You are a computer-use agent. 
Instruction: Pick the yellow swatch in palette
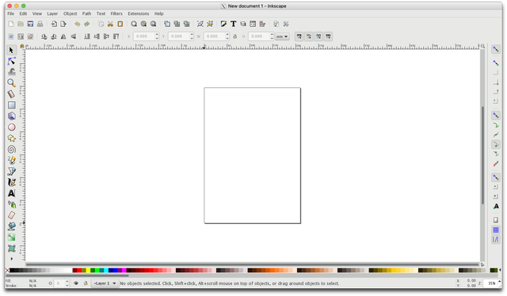(88, 270)
